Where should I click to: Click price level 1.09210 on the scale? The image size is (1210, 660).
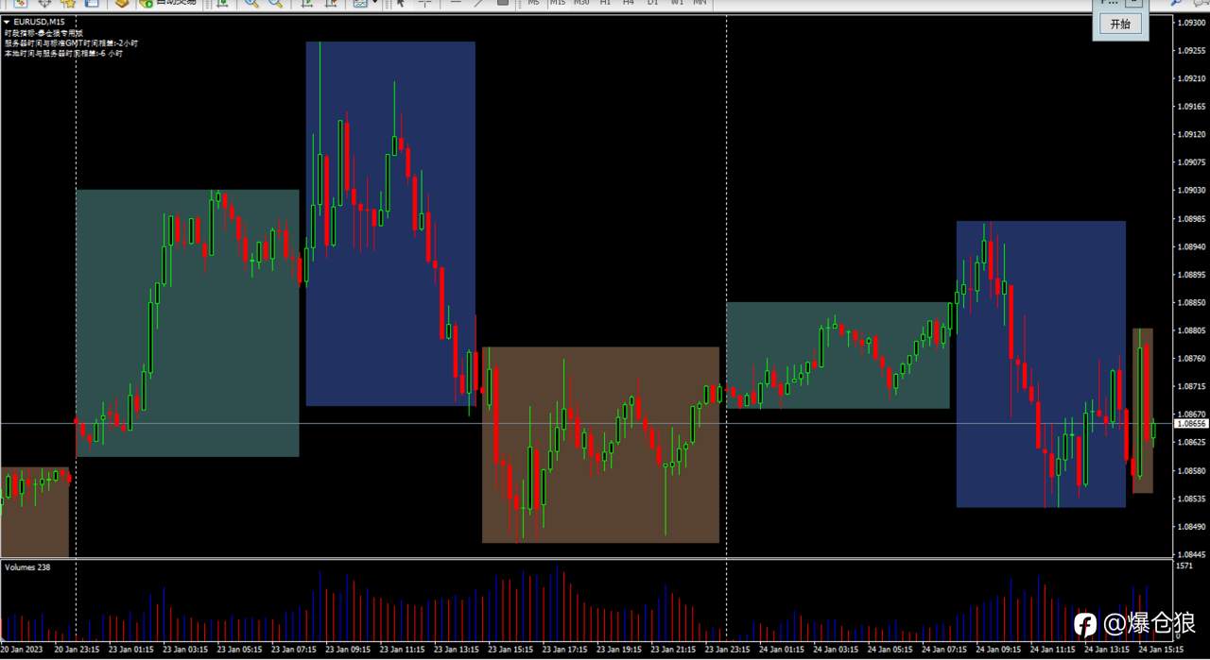coord(1193,78)
